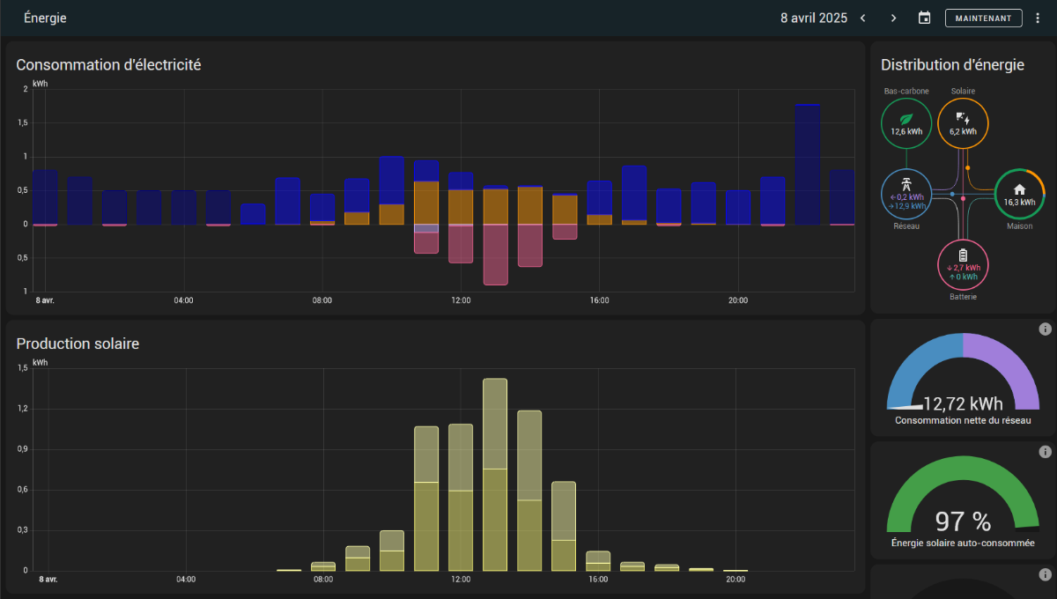Click the Énergie page title

click(x=45, y=18)
